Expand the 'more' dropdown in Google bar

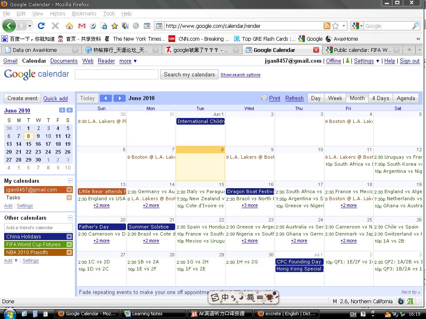pyautogui.click(x=128, y=61)
